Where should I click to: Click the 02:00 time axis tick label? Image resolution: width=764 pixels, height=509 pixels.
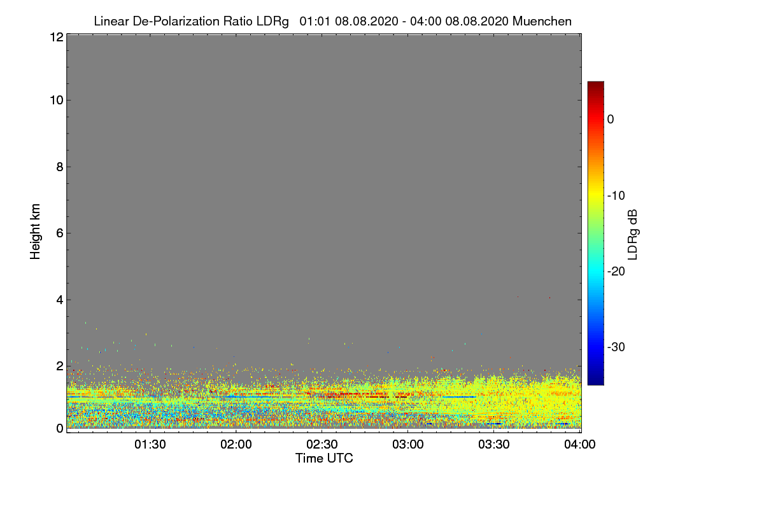pos(236,444)
